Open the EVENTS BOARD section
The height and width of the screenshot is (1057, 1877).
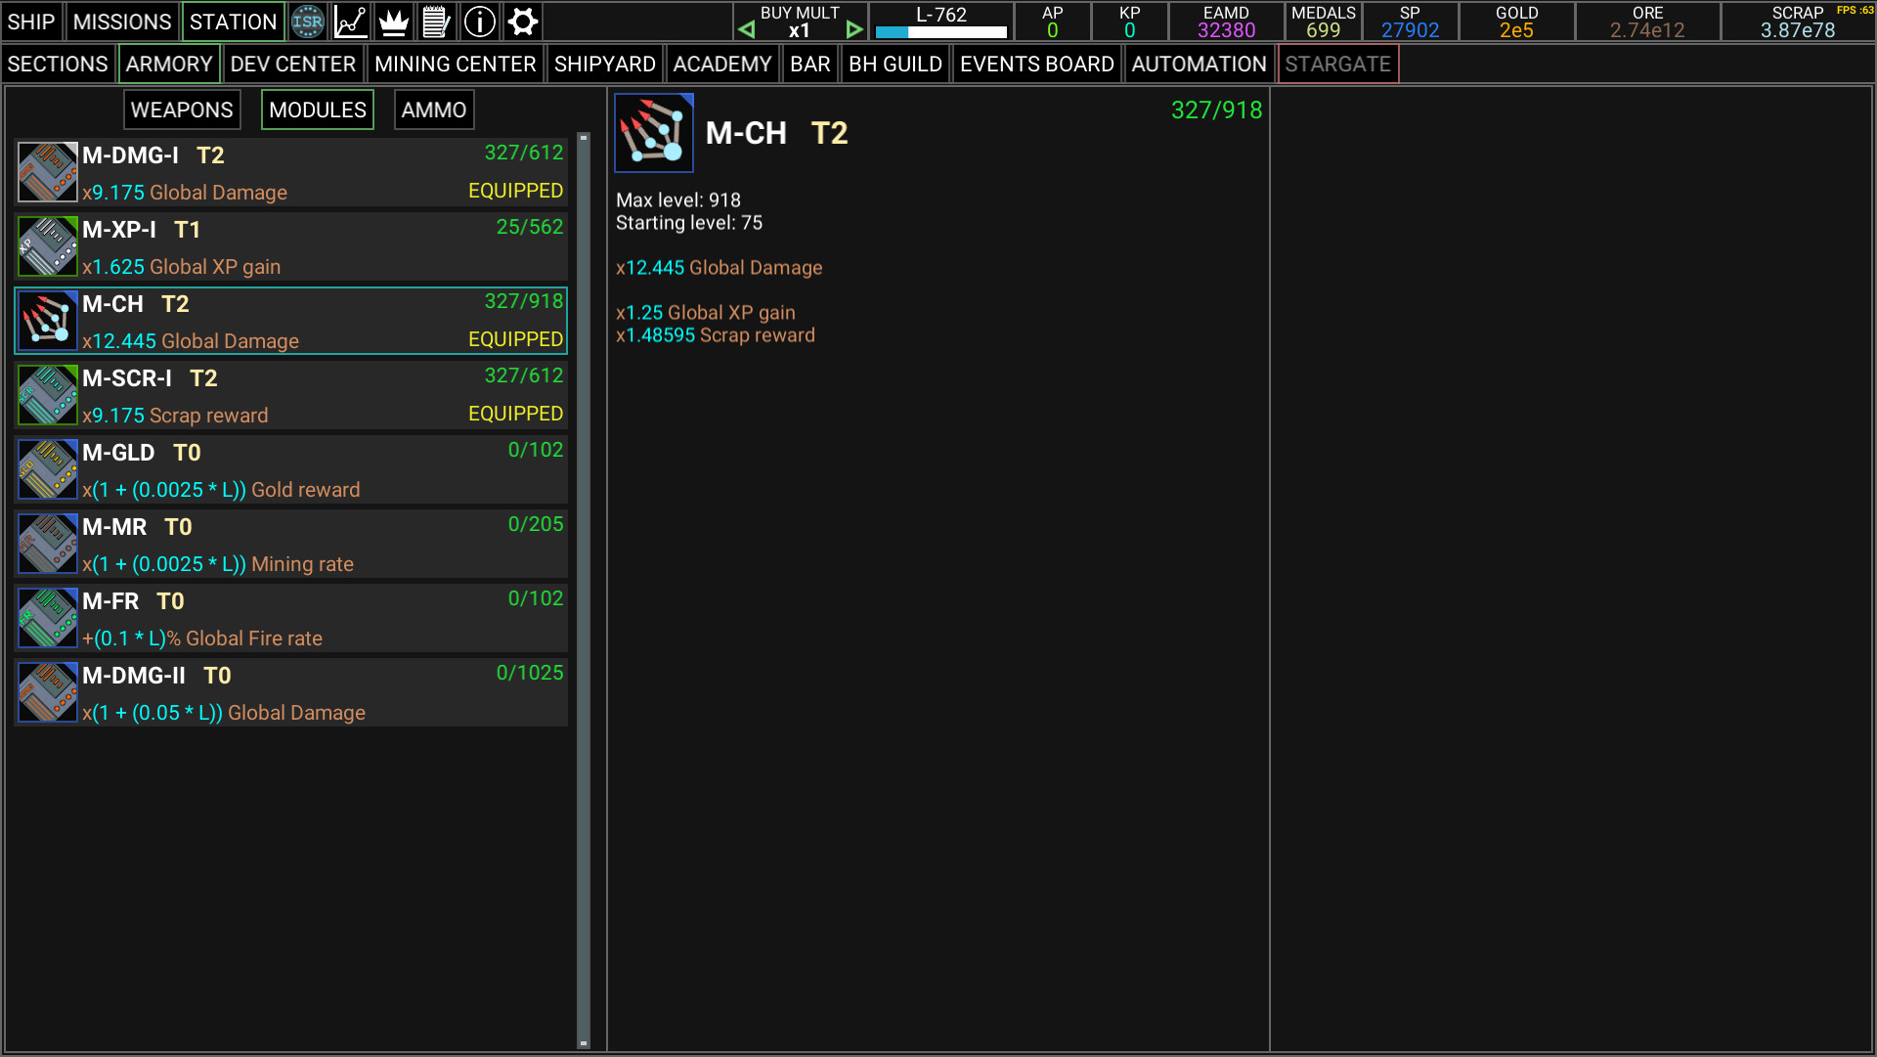(x=1036, y=64)
